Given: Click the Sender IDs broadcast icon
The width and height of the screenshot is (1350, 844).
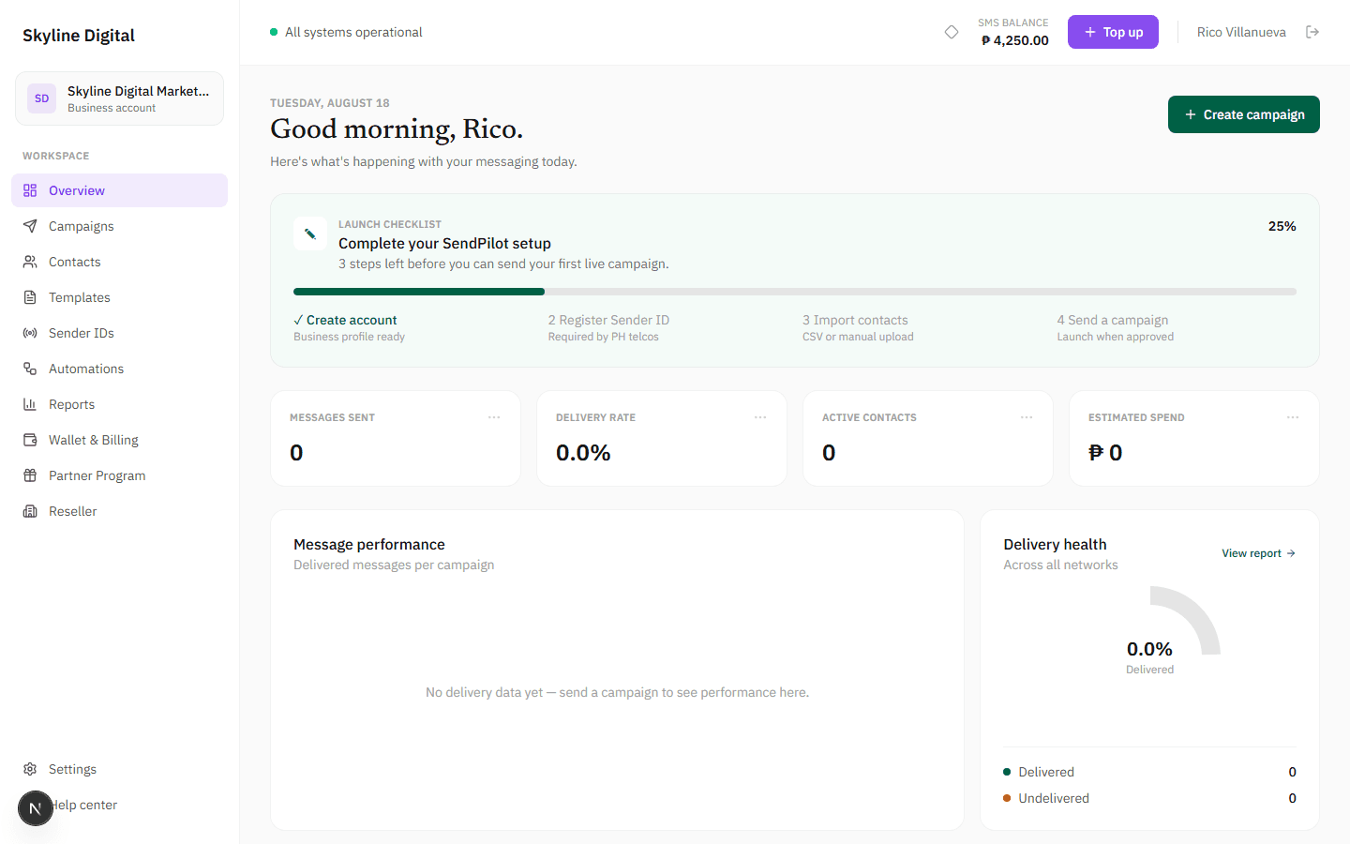Looking at the screenshot, I should coord(30,333).
